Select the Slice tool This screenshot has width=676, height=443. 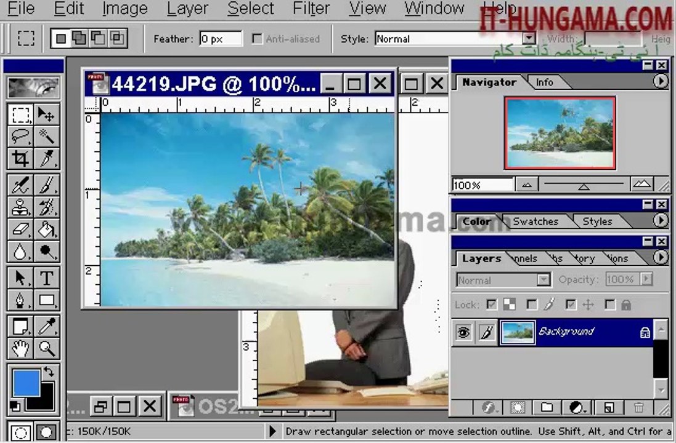[47, 158]
